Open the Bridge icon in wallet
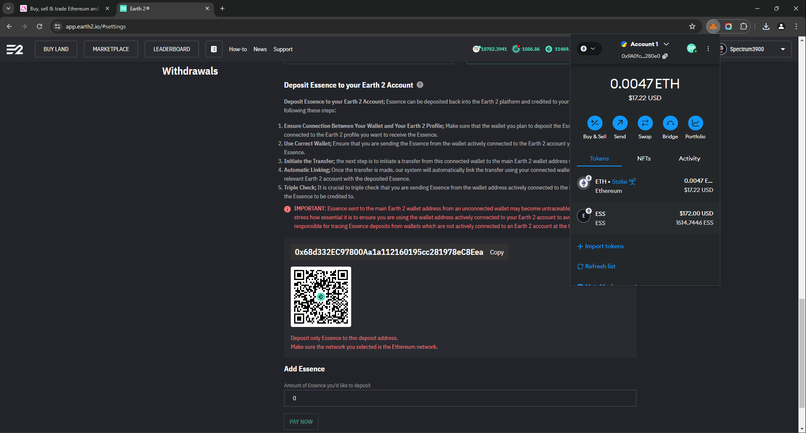The image size is (806, 433). [670, 123]
